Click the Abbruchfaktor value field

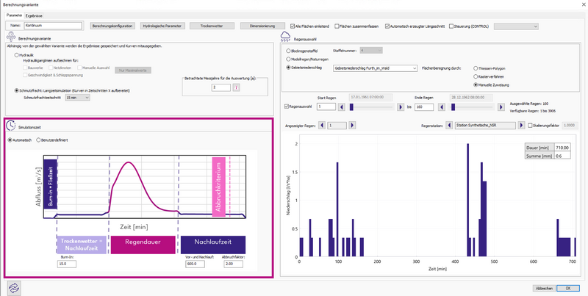[x=233, y=264]
